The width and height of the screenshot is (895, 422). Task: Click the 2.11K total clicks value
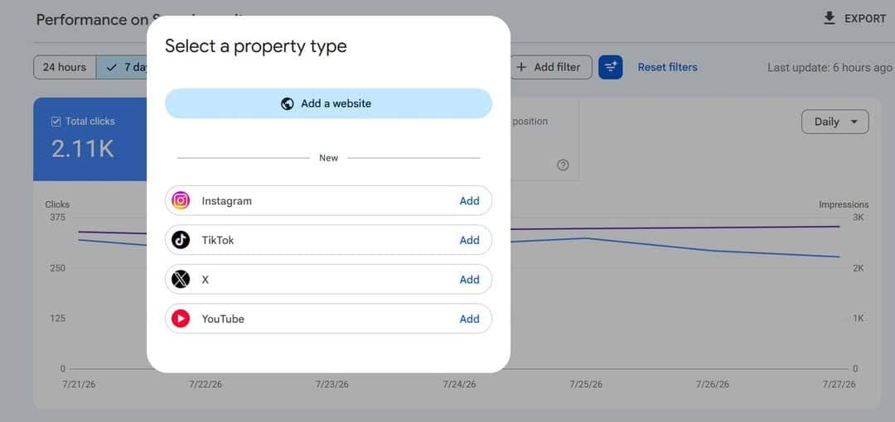click(x=83, y=149)
